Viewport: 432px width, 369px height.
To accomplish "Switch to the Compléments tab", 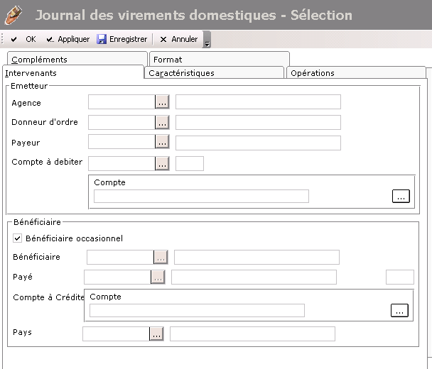I will pos(39,60).
